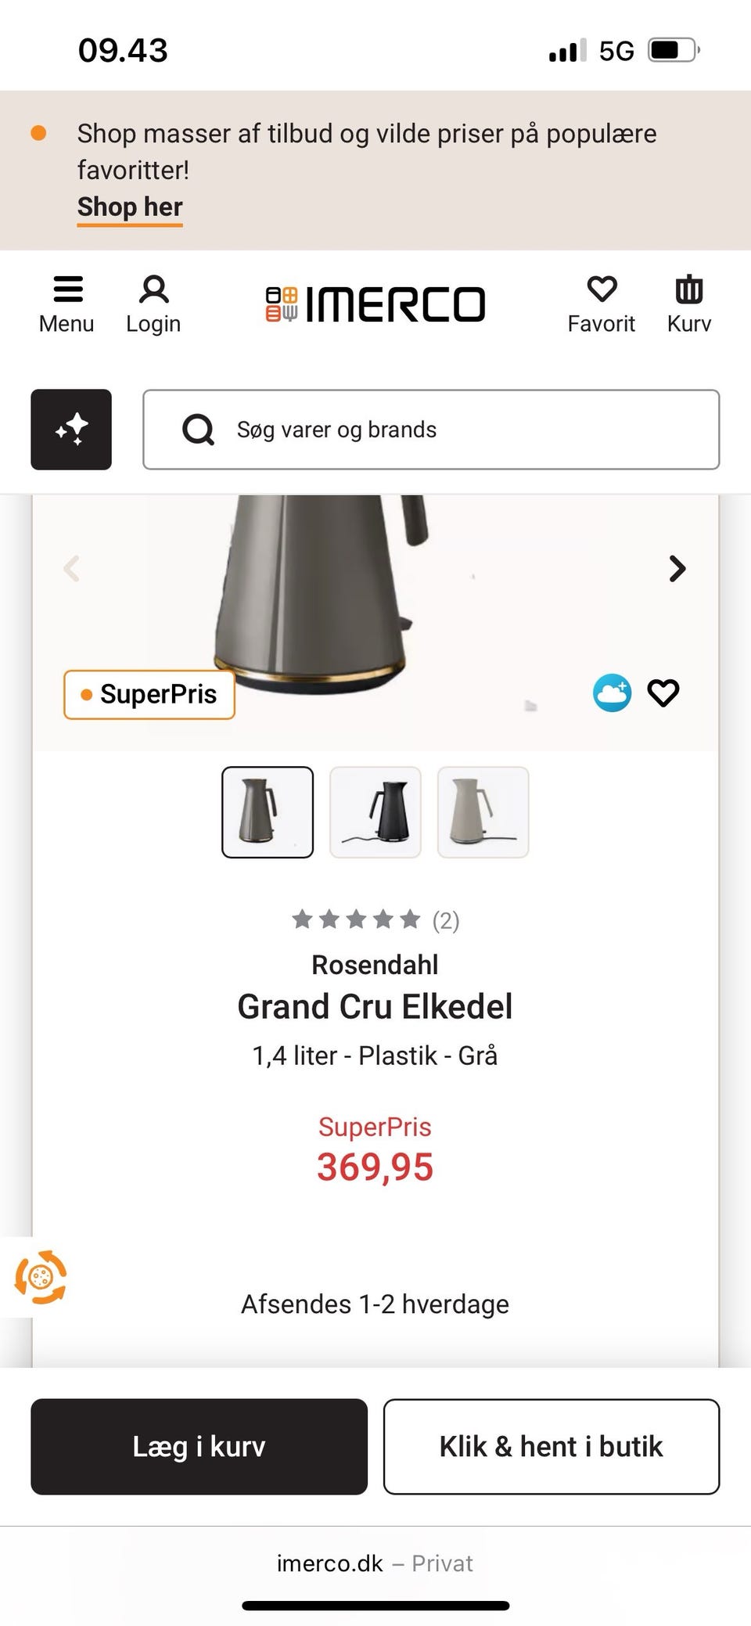Choose Klik & hent i butik
751x1626 pixels.
point(551,1447)
